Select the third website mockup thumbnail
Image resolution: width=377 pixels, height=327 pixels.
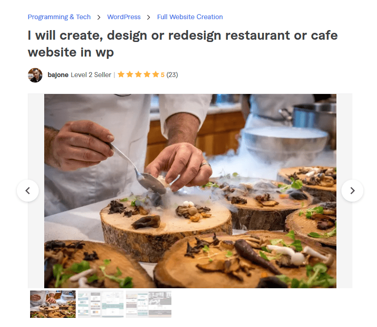point(149,304)
